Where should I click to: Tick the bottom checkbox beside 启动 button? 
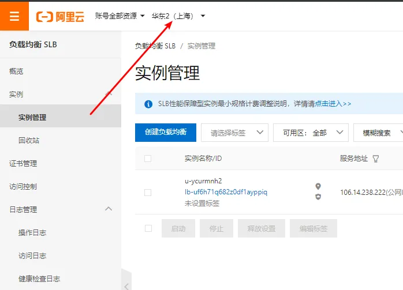pyautogui.click(x=148, y=228)
